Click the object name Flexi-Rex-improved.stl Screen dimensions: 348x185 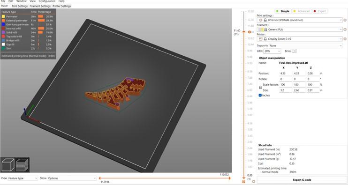click(x=294, y=63)
